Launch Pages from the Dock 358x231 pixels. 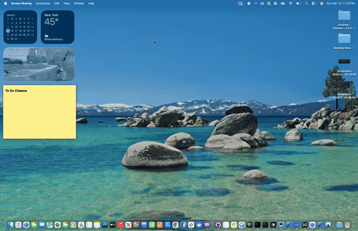point(160,225)
